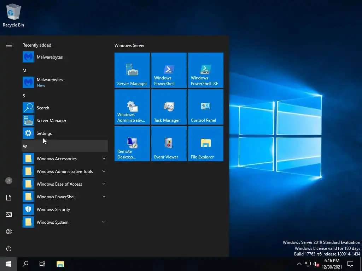362x271 pixels.
Task: Open Documents from the Start sidebar
Action: coord(9,198)
